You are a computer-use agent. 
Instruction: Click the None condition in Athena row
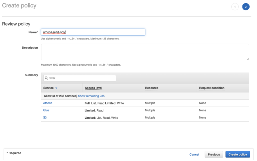(x=203, y=103)
